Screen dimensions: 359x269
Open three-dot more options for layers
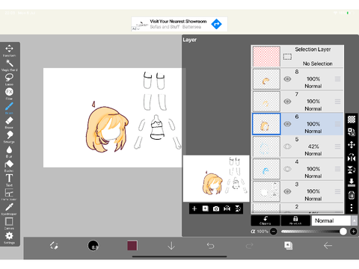(x=352, y=208)
